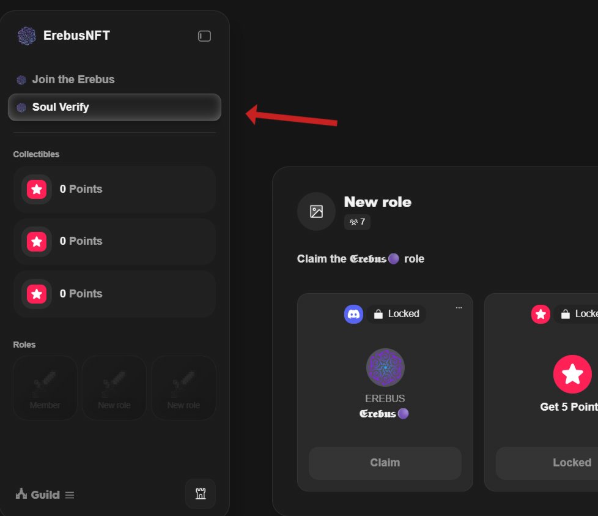The height and width of the screenshot is (516, 598).
Task: Click the ErebusNFT title text
Action: tap(76, 36)
